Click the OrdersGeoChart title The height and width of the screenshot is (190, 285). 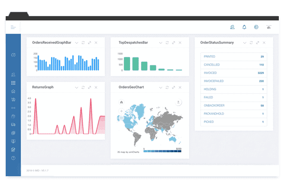pyautogui.click(x=131, y=87)
